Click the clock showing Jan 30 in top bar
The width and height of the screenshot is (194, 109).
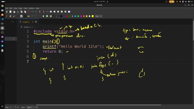click(x=99, y=2)
